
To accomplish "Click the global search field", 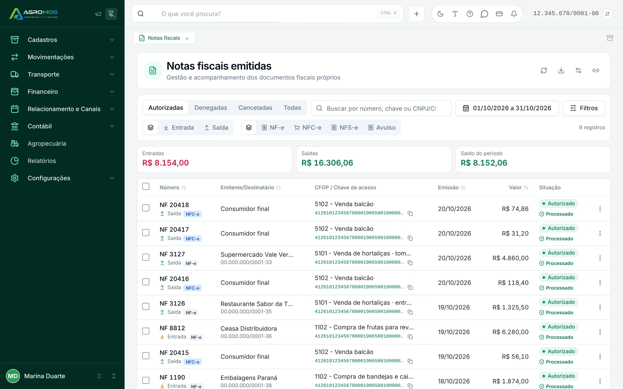I will pos(268,14).
